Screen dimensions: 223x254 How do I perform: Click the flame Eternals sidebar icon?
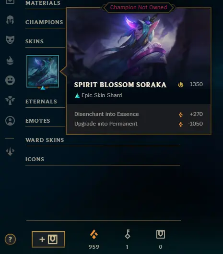[10, 61]
